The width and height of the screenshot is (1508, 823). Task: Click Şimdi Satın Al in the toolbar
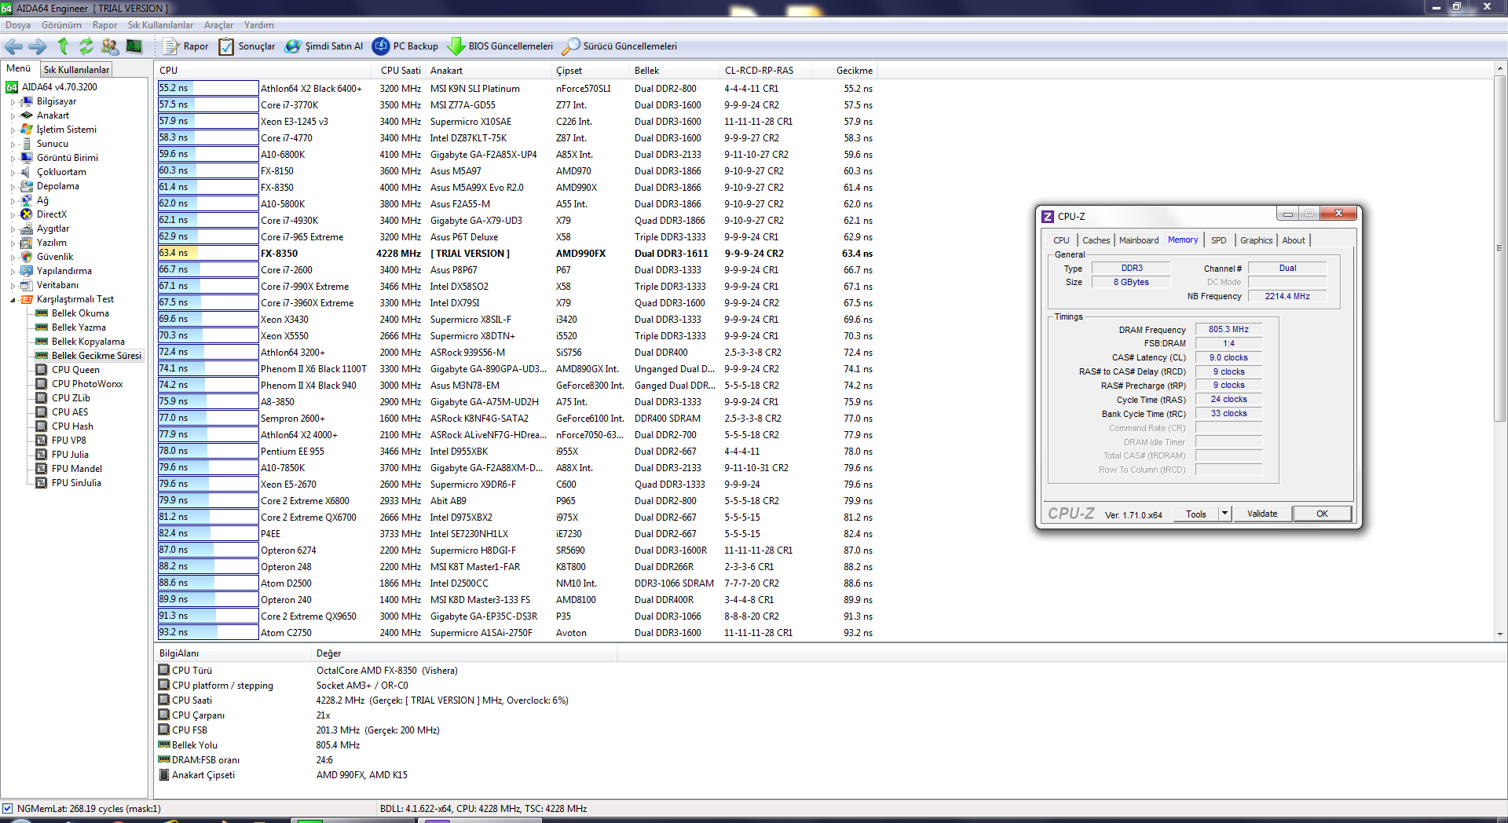tap(324, 46)
